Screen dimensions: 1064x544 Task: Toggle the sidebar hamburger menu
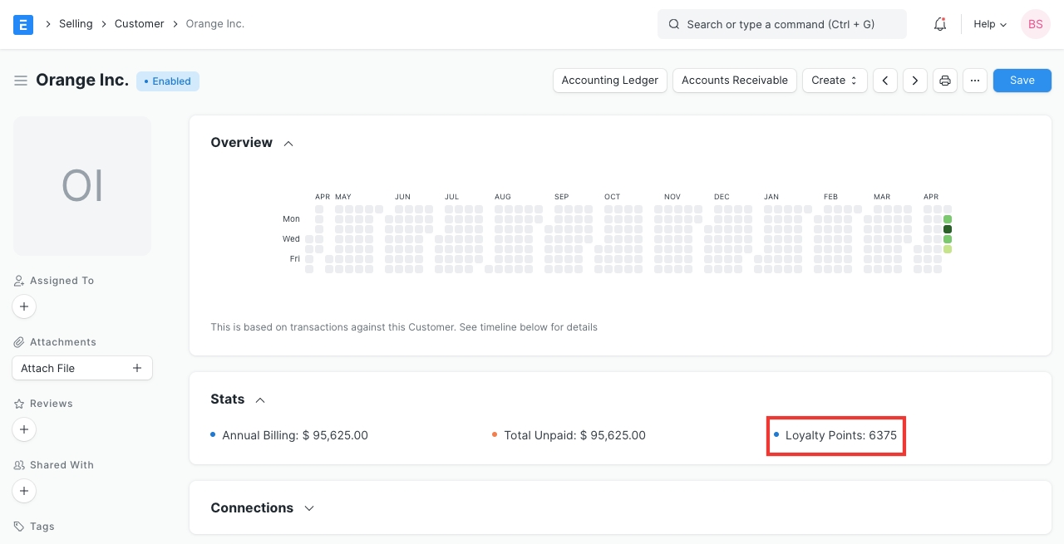(x=21, y=81)
